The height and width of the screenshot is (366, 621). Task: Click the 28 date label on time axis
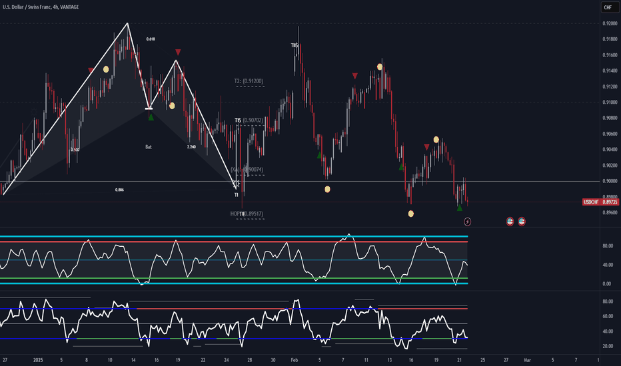(249, 360)
